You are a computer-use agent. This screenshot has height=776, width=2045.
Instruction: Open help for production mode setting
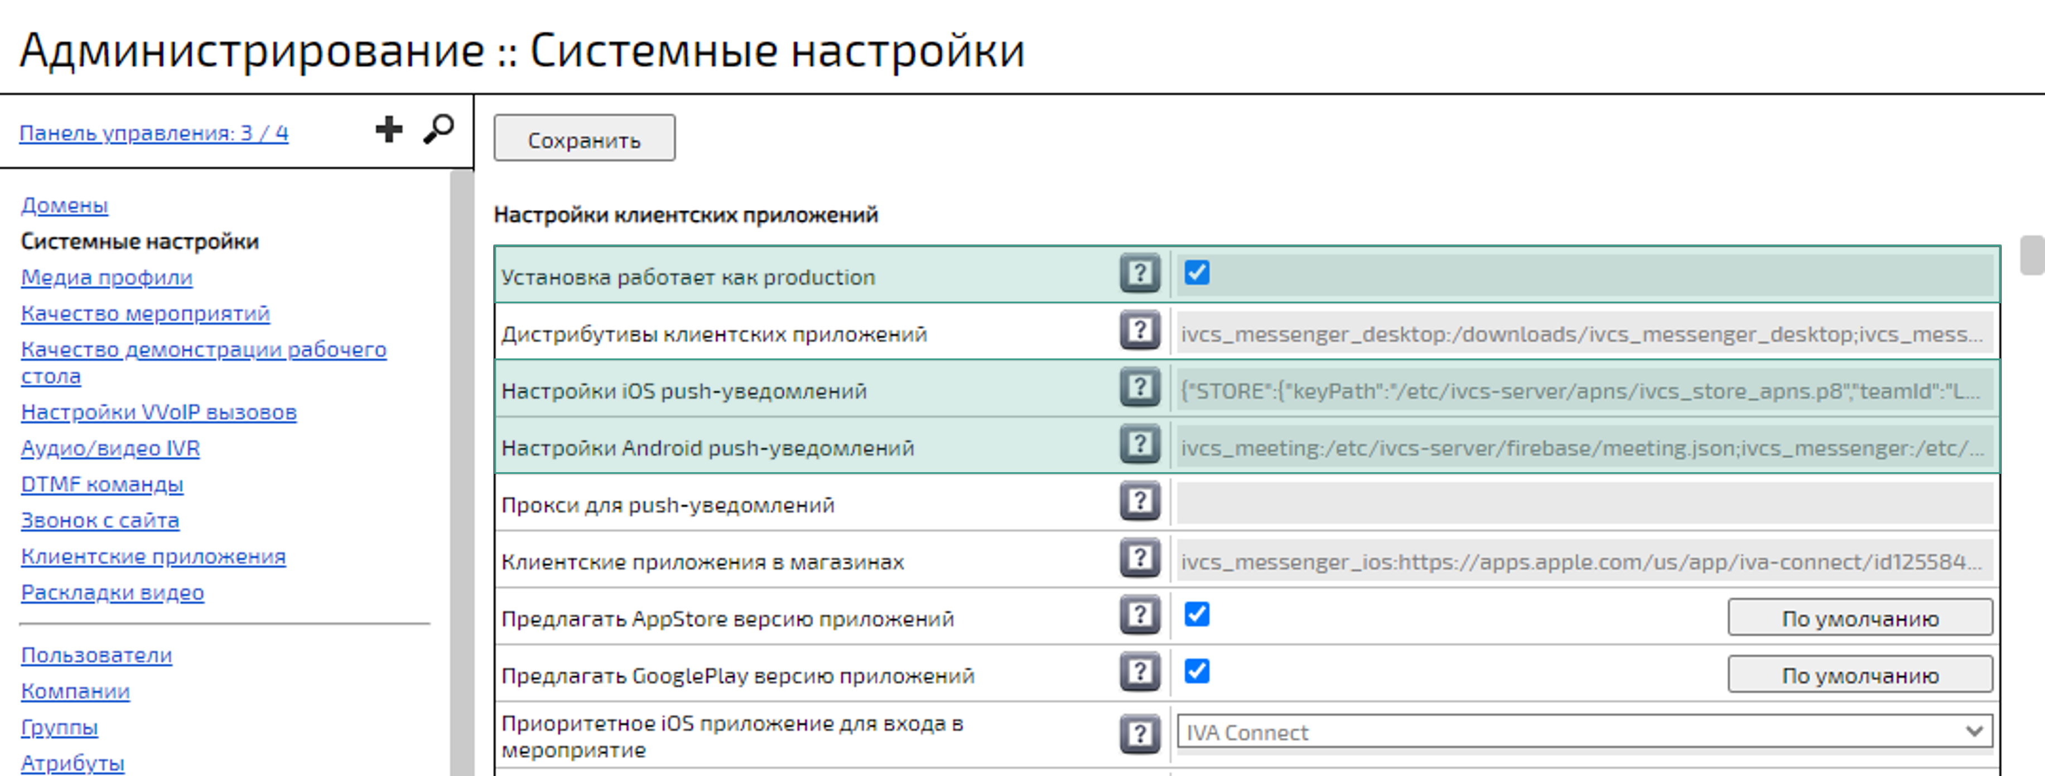click(x=1140, y=274)
